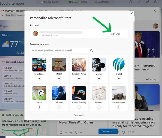The image size is (162, 138).
Task: Click the expand widgets panel icon
Action: pyautogui.click(x=139, y=2)
